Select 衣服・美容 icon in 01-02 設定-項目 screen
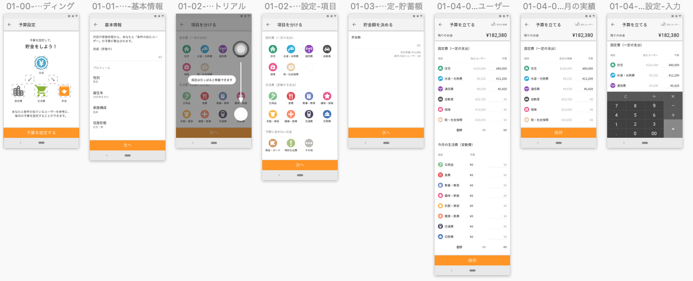The height and width of the screenshot is (281, 693). click(273, 114)
